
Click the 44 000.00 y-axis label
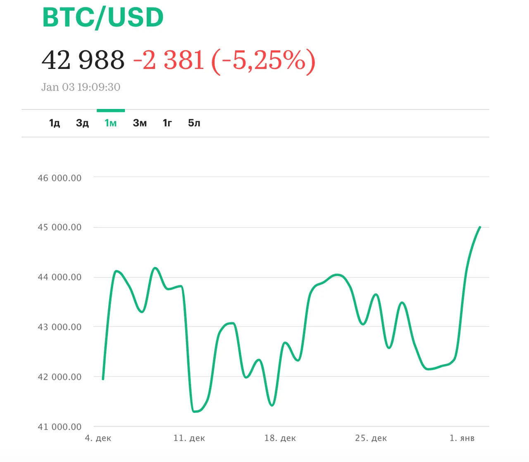tap(60, 277)
